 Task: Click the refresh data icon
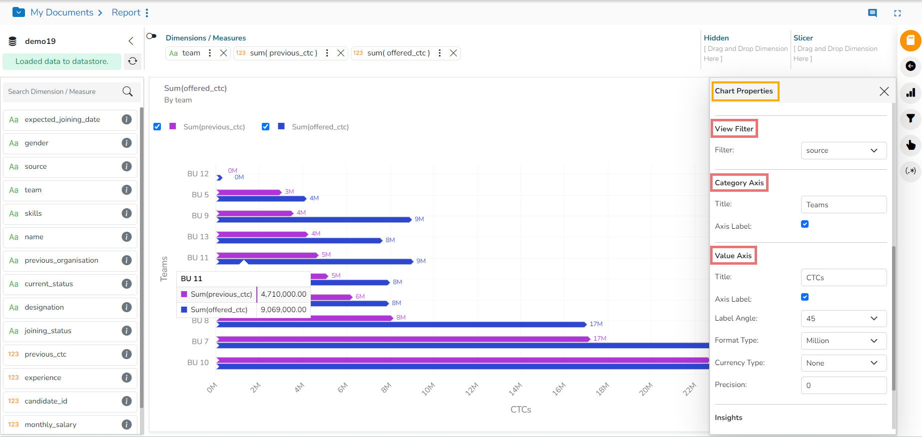(132, 61)
